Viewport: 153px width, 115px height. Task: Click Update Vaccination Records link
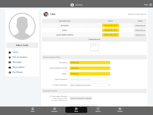tap(137, 14)
